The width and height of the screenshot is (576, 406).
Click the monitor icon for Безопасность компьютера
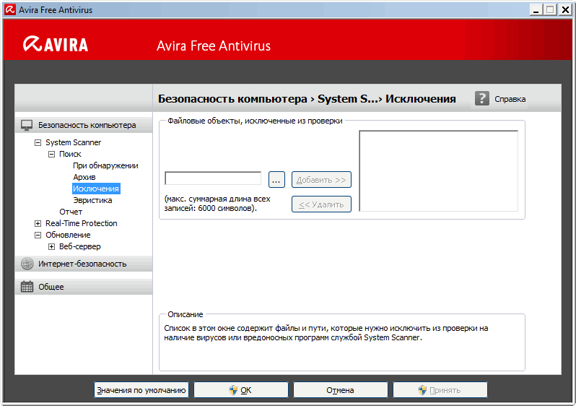(x=27, y=125)
